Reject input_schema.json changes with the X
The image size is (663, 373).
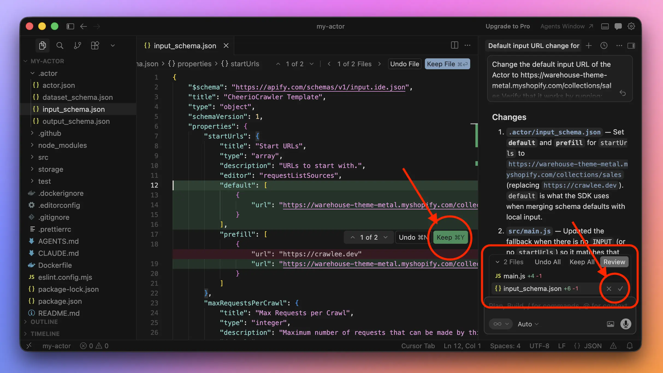(x=609, y=289)
